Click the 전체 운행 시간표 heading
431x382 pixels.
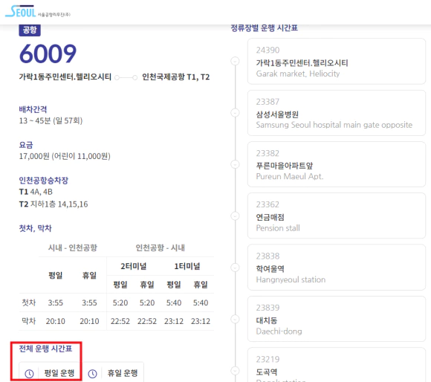(x=45, y=349)
